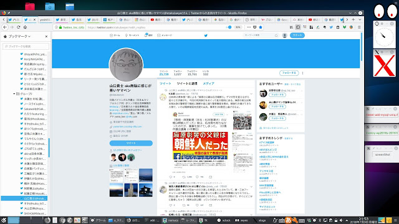Click the blue bookmark star in address bar

[261, 27]
